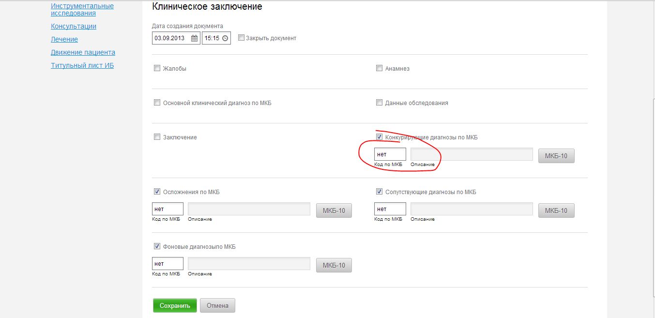Click the green Сохранить button
655x318 pixels.
175,306
